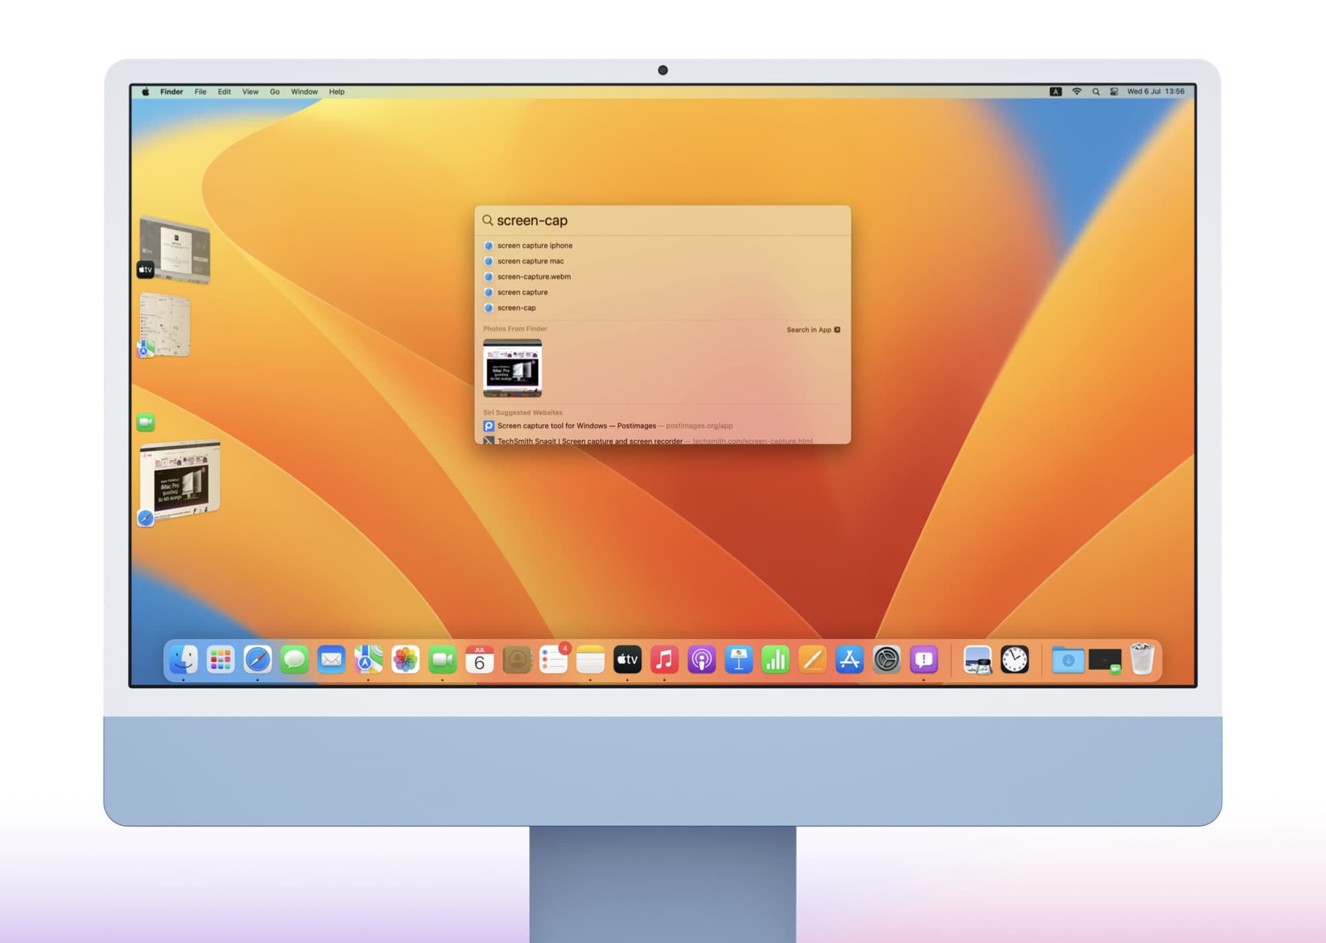
Task: Launch the Photos app in dock
Action: [x=405, y=660]
